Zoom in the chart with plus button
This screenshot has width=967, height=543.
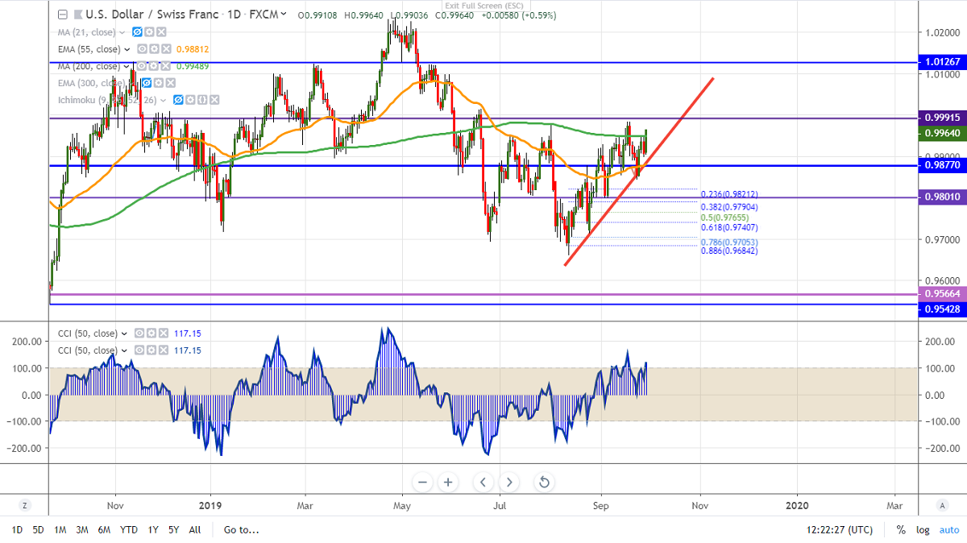pyautogui.click(x=448, y=483)
